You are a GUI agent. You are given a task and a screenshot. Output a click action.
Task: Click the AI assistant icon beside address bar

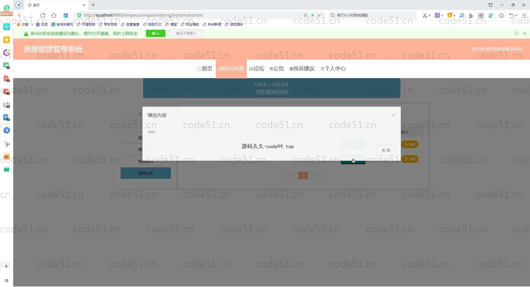pyautogui.click(x=66, y=15)
